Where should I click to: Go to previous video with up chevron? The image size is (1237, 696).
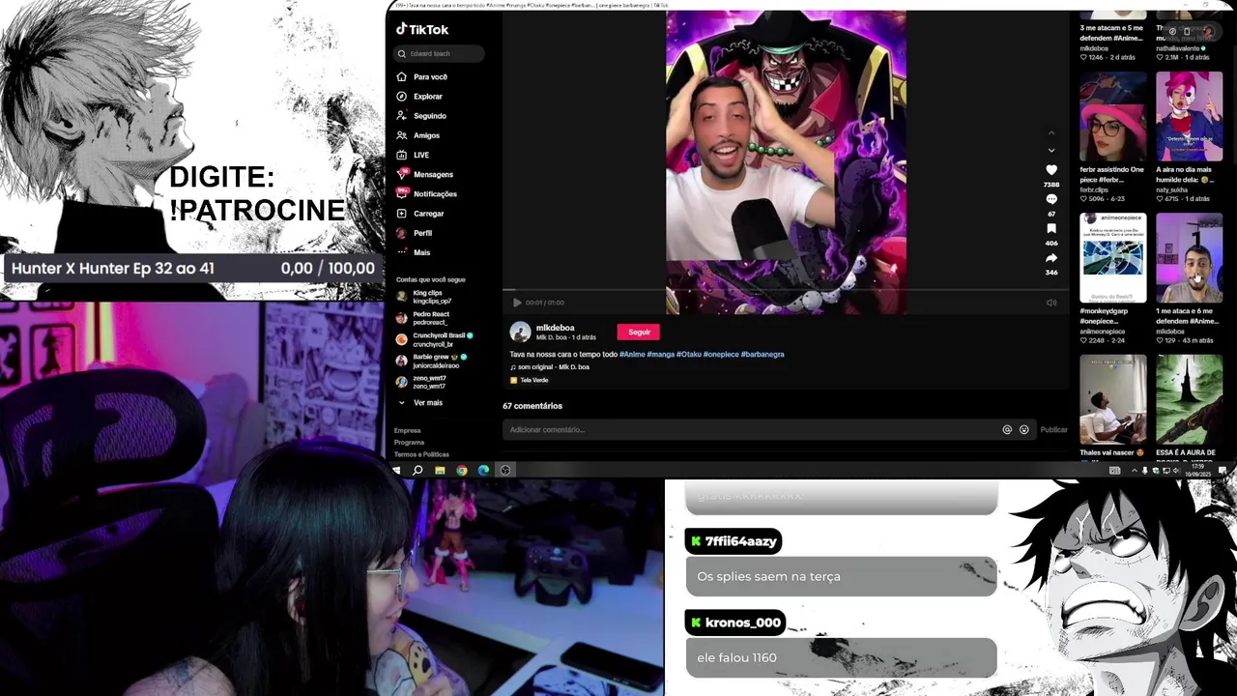(x=1051, y=133)
